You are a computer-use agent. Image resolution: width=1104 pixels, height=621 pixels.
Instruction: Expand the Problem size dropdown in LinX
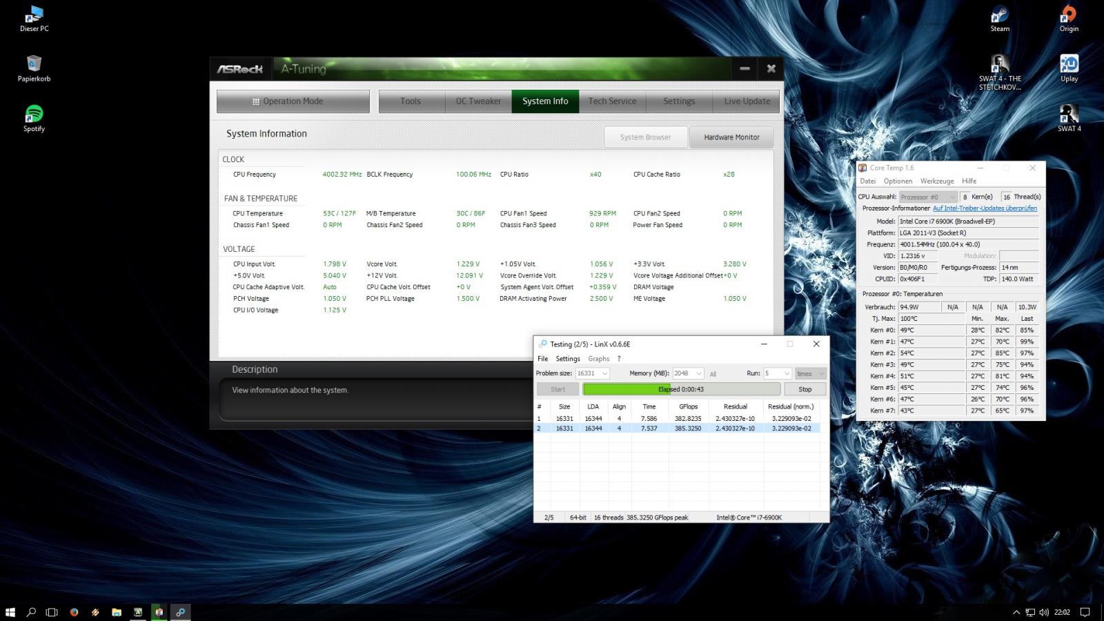pos(604,373)
